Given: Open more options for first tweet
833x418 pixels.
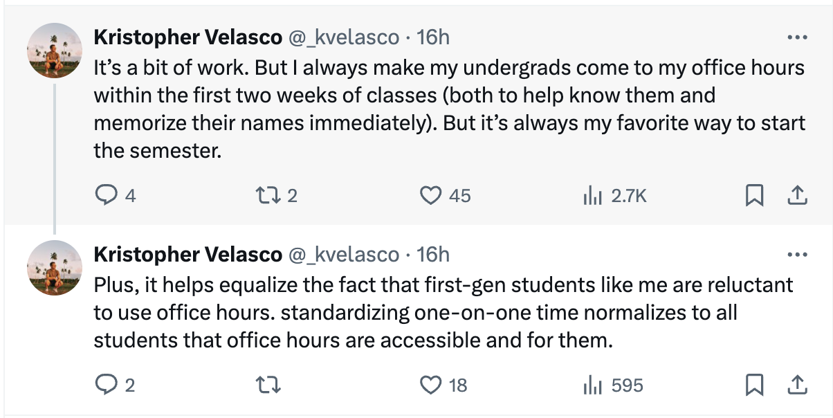Looking at the screenshot, I should tap(797, 37).
